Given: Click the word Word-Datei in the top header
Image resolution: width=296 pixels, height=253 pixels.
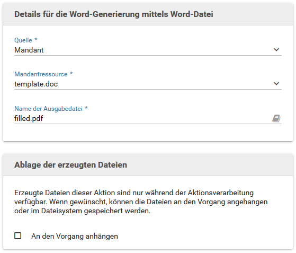Looking at the screenshot, I should [x=192, y=14].
